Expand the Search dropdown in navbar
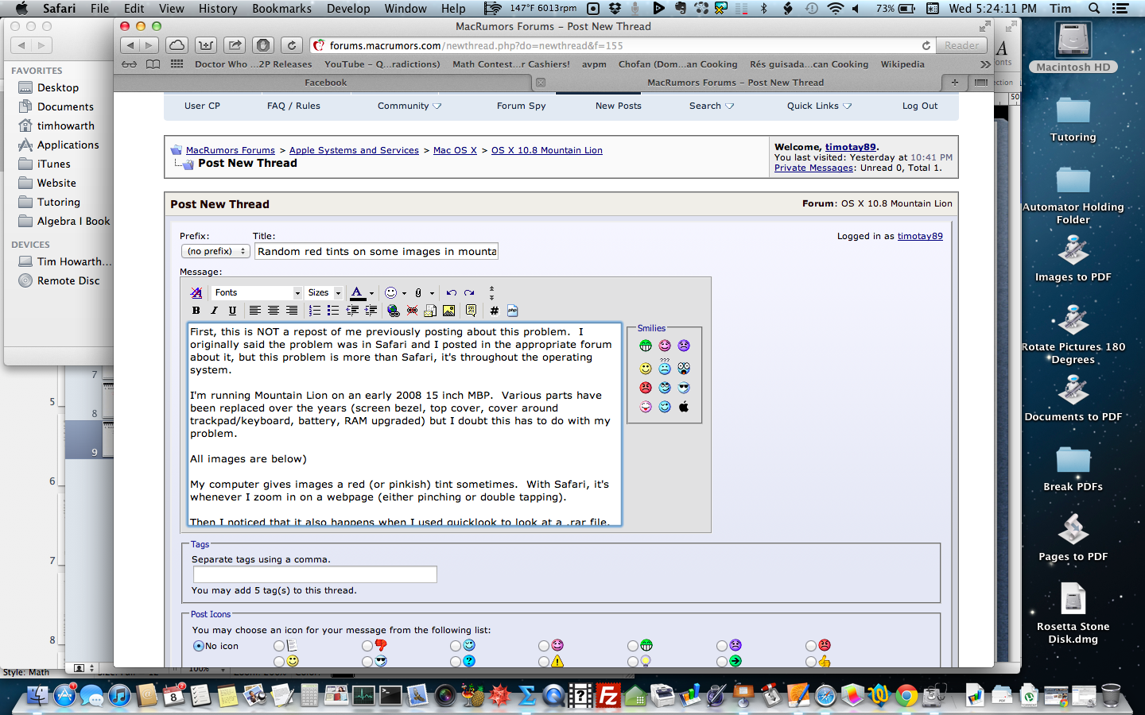Viewport: 1145px width, 715px height. click(x=712, y=106)
